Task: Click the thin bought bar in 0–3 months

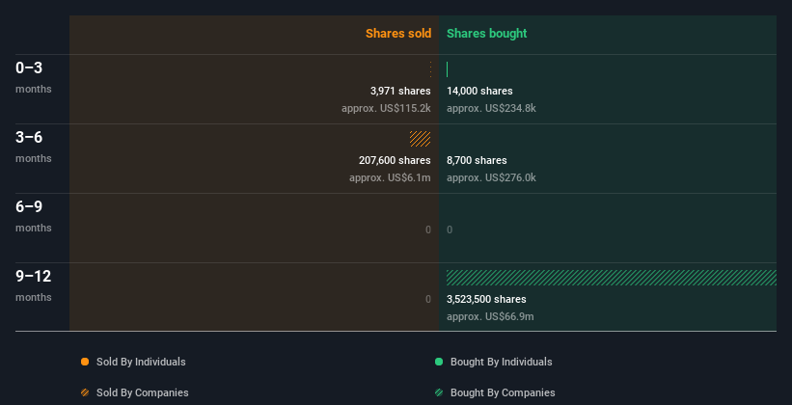Action: point(448,69)
